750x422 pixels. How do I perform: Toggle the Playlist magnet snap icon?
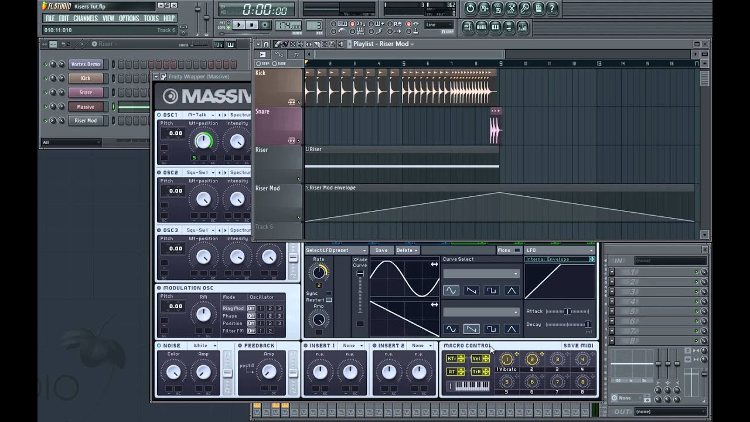click(266, 44)
